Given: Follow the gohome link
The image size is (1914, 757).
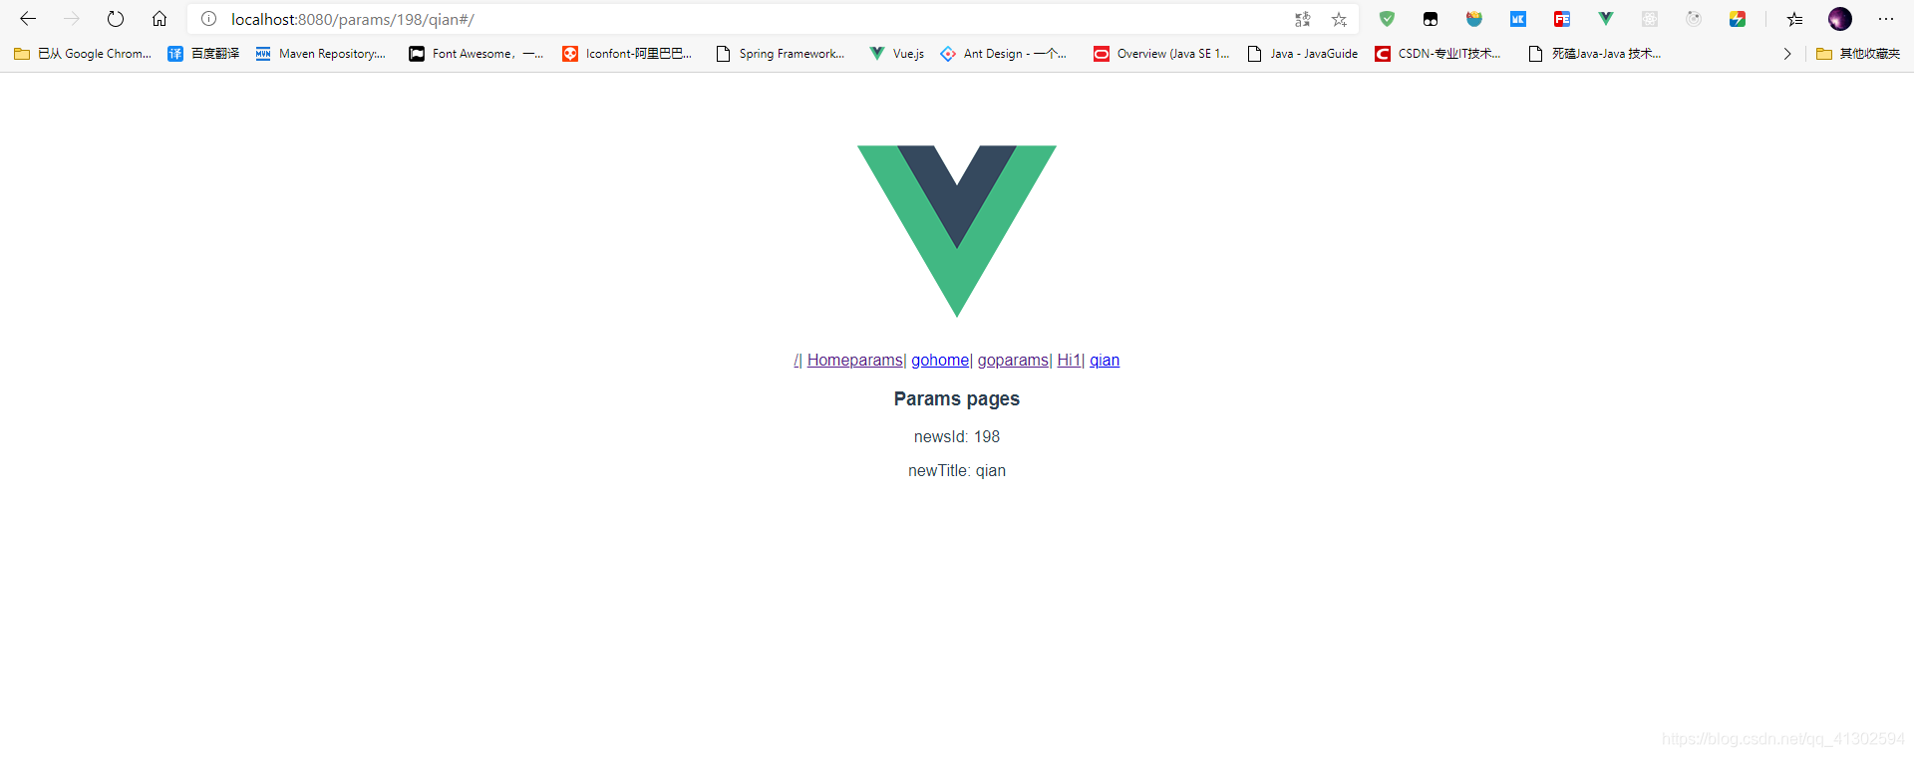Looking at the screenshot, I should (940, 360).
